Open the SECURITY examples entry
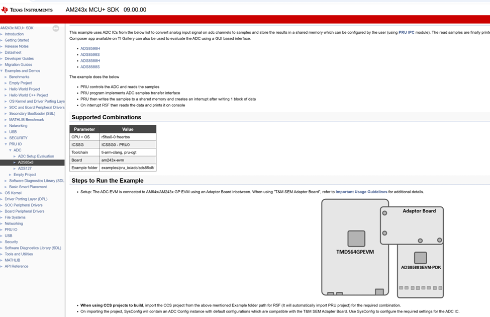 [19, 138]
